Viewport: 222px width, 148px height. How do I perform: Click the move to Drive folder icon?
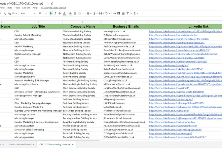(52, 4)
